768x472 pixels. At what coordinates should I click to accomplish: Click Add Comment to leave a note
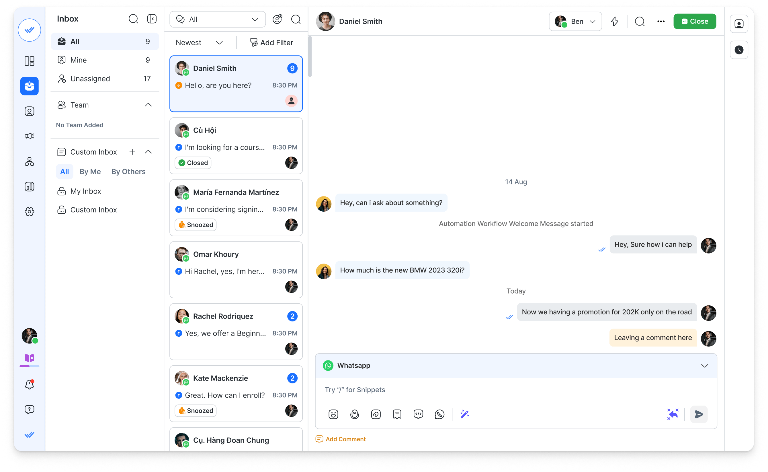tap(341, 439)
